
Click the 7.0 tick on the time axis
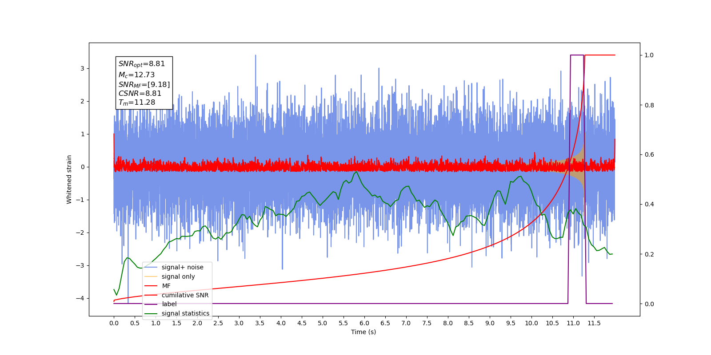click(x=406, y=323)
